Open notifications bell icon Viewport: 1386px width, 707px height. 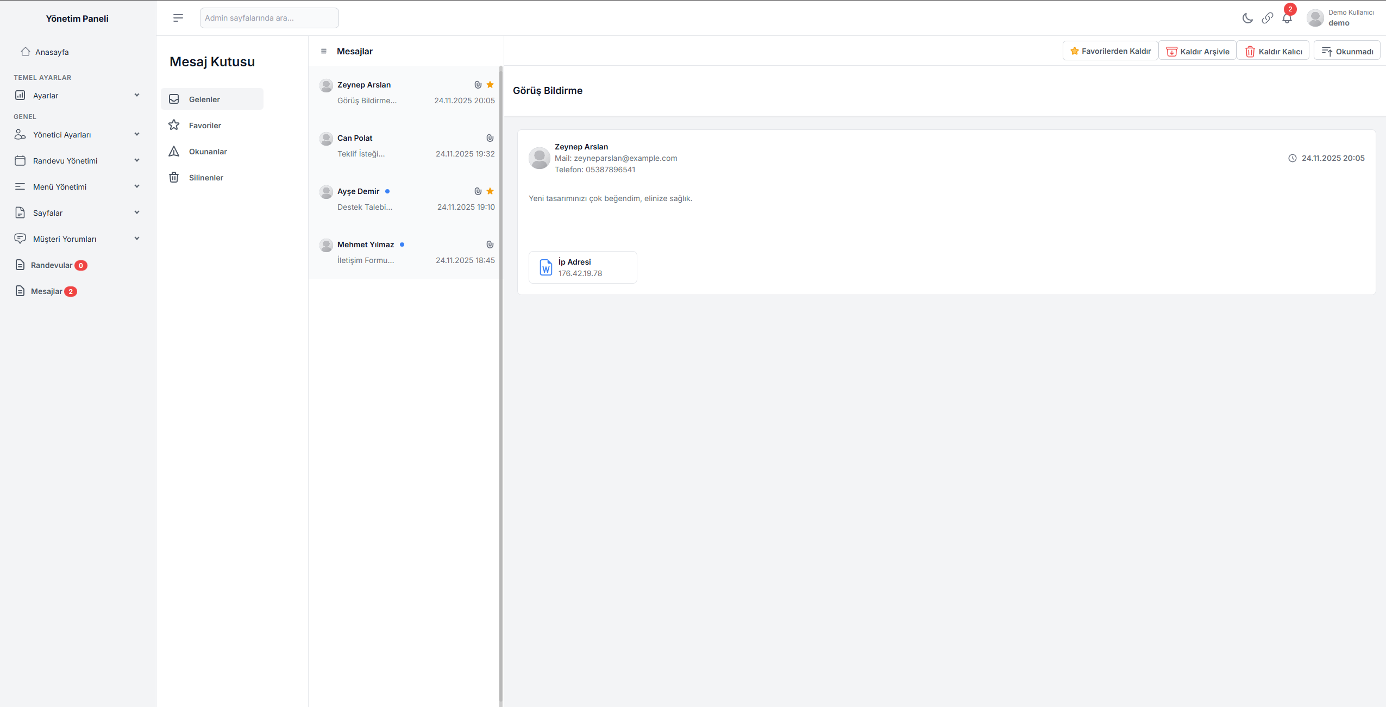click(x=1287, y=18)
